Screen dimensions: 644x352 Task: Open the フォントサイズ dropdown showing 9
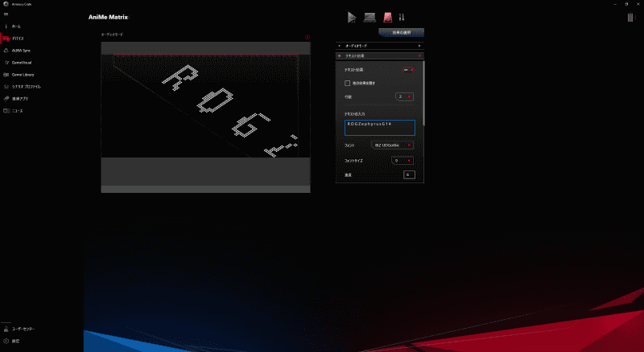click(402, 161)
